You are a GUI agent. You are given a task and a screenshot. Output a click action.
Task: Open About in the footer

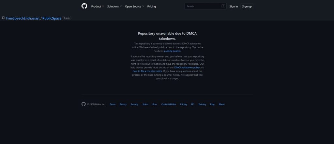pyautogui.click(x=221, y=104)
